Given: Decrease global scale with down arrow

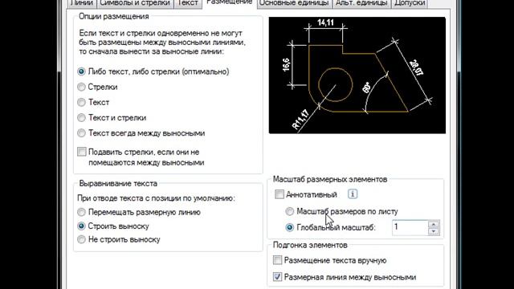Looking at the screenshot, I should (x=434, y=231).
